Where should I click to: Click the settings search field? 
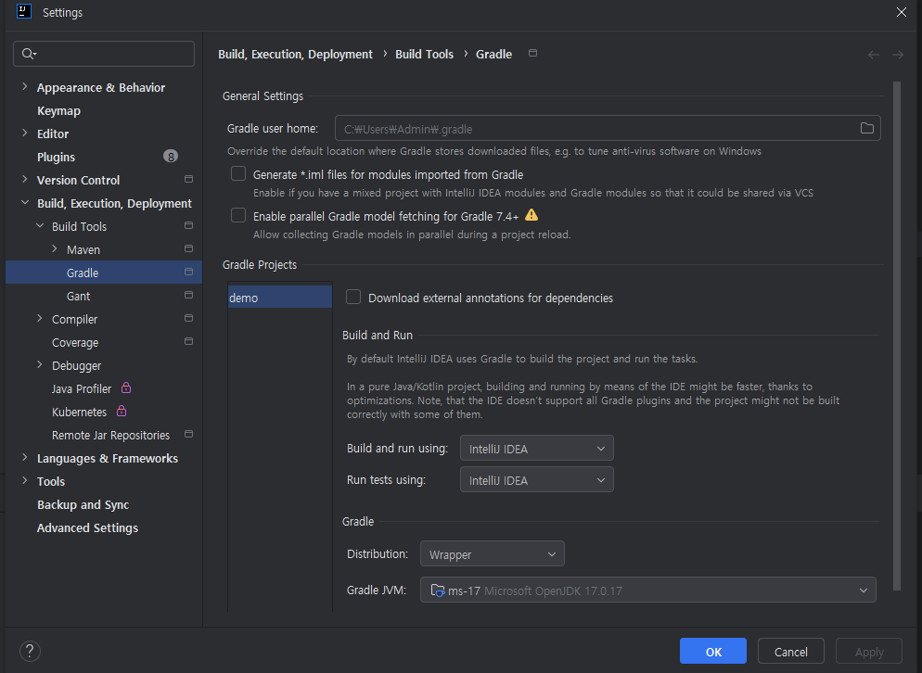[104, 54]
